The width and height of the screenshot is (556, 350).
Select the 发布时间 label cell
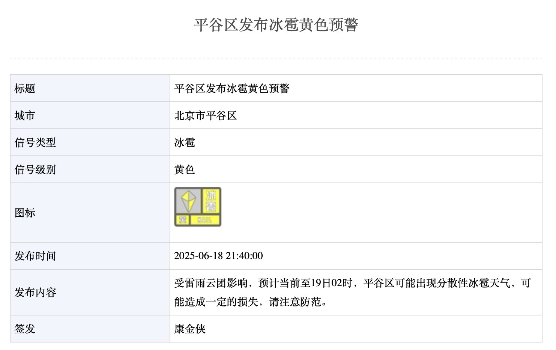click(90, 256)
